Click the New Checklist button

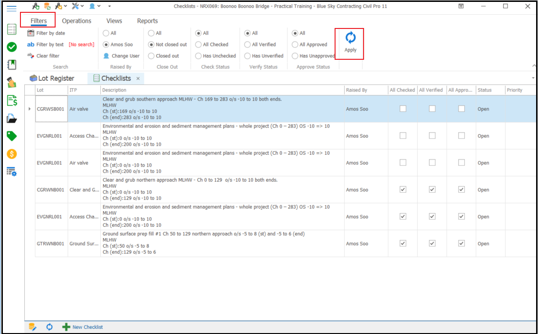pos(83,327)
